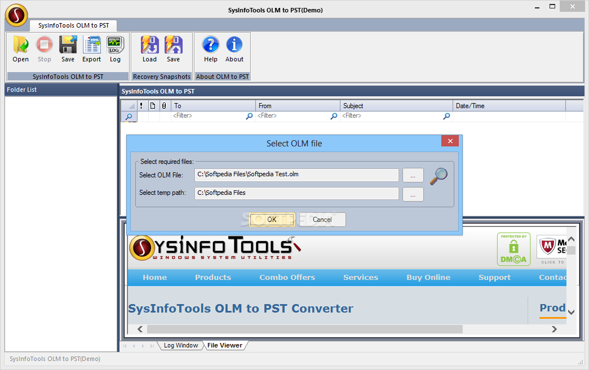Click the SysInfoTools round logo application button
This screenshot has width=589, height=370.
tap(16, 15)
